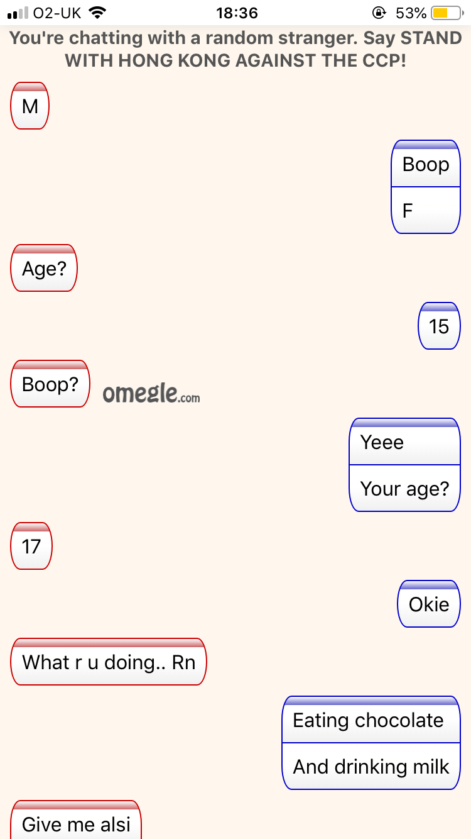Select the "Yeee" message bubble
Viewport: 471px width, 839px height.
click(x=405, y=442)
